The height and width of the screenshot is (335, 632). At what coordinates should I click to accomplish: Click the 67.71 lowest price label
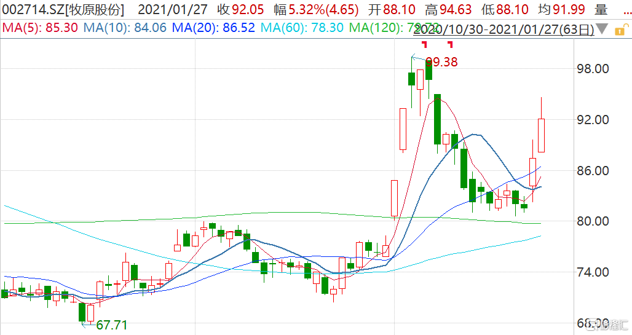(x=112, y=325)
